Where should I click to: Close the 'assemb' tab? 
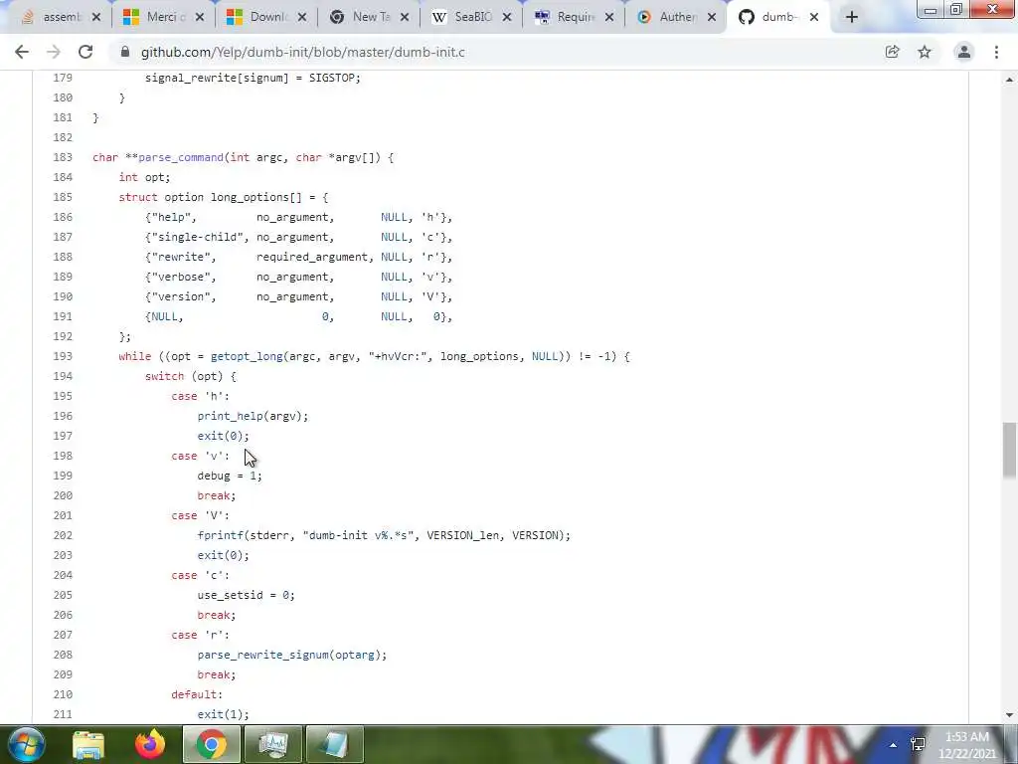coord(96,17)
